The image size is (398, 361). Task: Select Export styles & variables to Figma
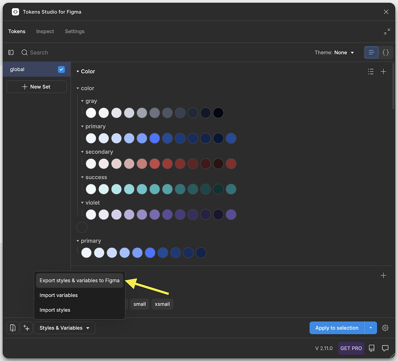coord(80,281)
